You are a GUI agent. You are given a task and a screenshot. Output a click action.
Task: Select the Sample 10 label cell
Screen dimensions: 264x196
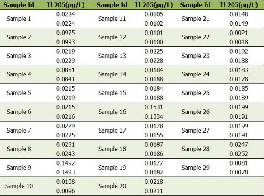point(19,186)
